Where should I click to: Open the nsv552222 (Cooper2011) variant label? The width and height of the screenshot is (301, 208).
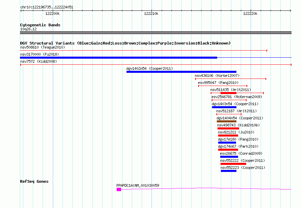point(242,161)
